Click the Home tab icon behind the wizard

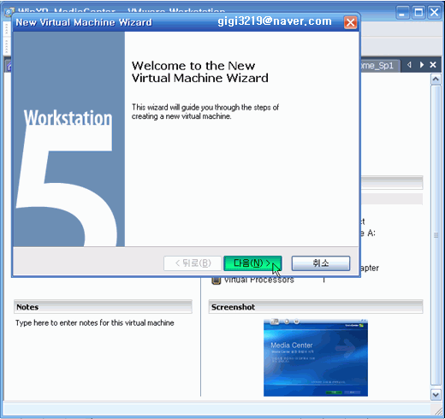[x=9, y=67]
